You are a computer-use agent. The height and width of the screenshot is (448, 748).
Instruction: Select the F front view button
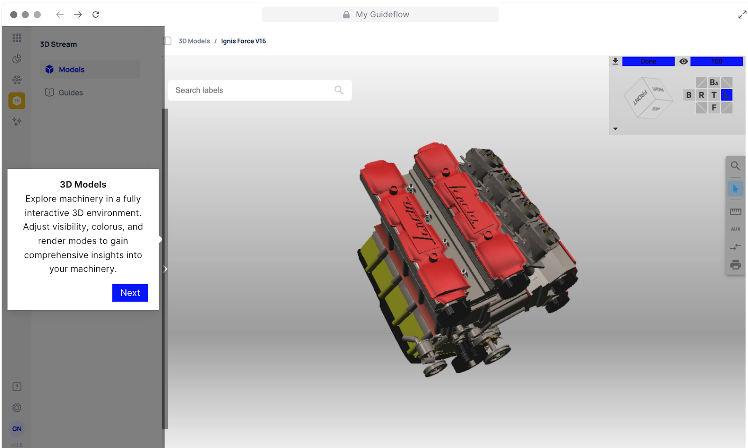click(x=714, y=108)
